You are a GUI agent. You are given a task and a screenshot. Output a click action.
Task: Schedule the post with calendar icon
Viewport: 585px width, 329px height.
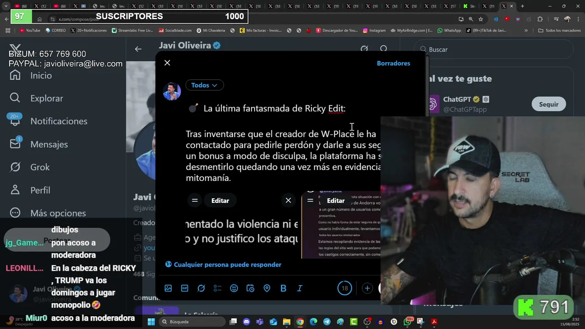pyautogui.click(x=250, y=288)
